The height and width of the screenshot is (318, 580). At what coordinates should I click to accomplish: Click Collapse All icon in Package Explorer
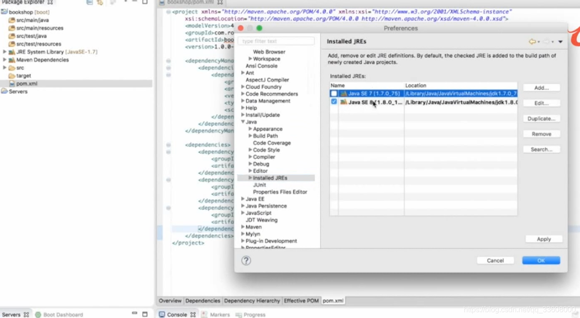90,2
